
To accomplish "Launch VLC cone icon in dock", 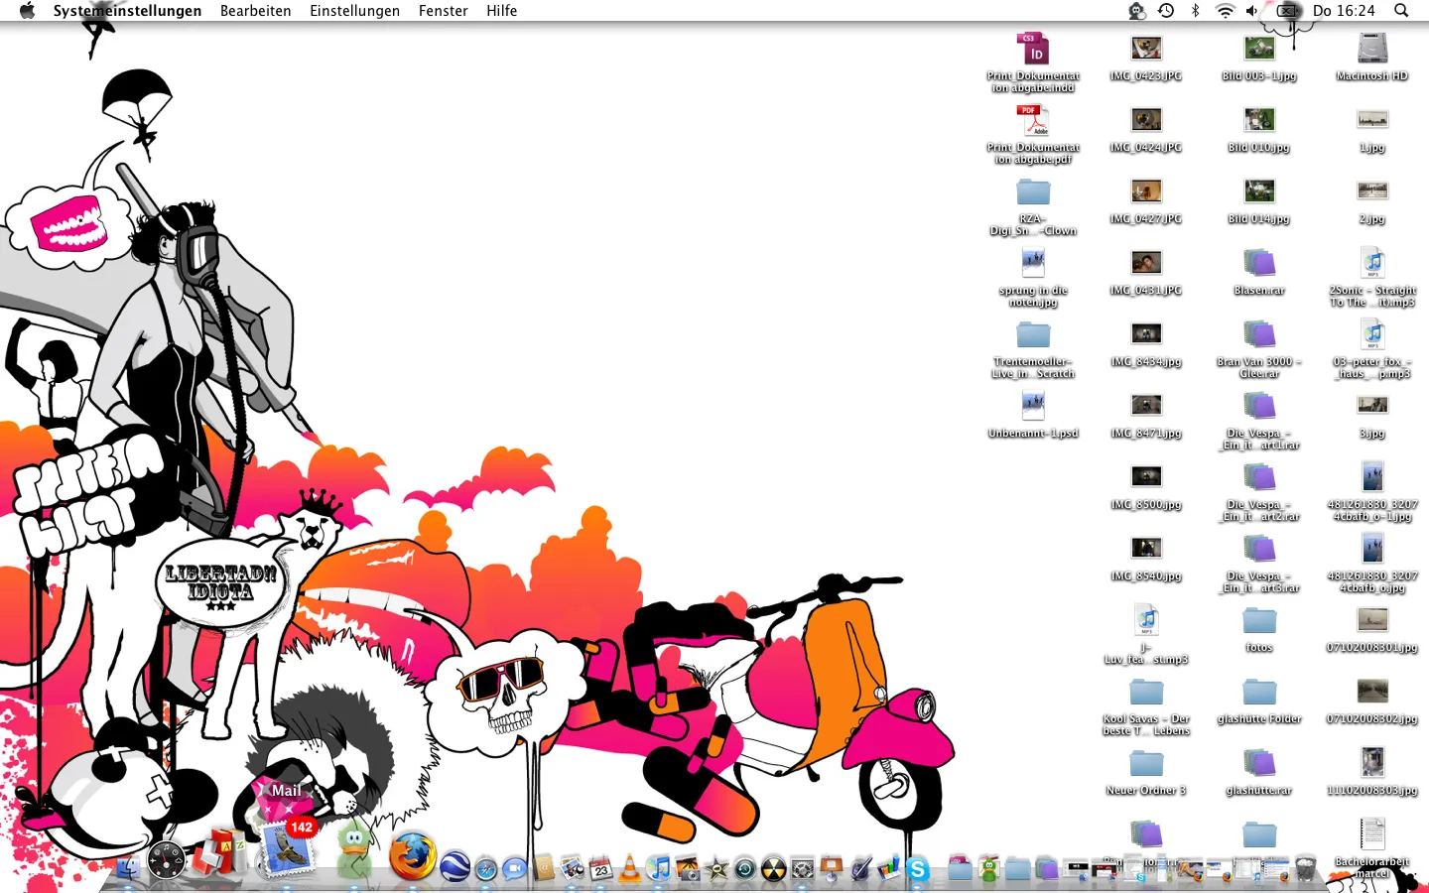I will [629, 870].
